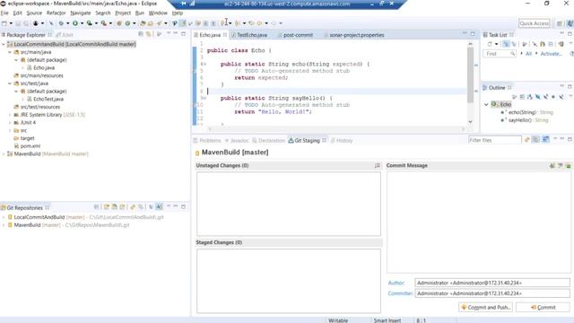
Task: Expand MavenBuild project in Package Explorer
Action: click(4, 154)
